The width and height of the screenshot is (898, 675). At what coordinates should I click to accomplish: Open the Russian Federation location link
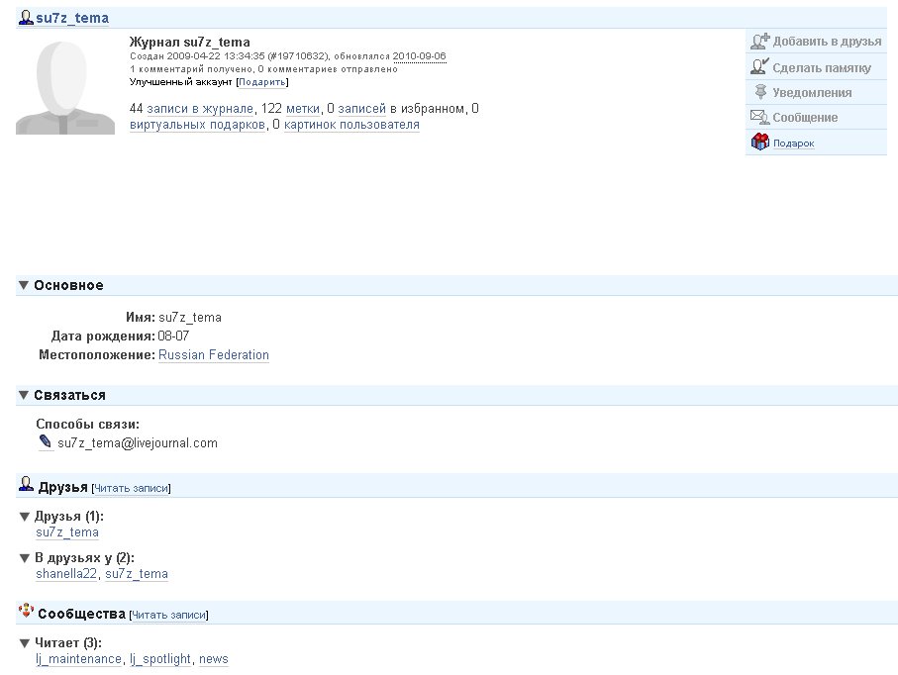tap(213, 355)
